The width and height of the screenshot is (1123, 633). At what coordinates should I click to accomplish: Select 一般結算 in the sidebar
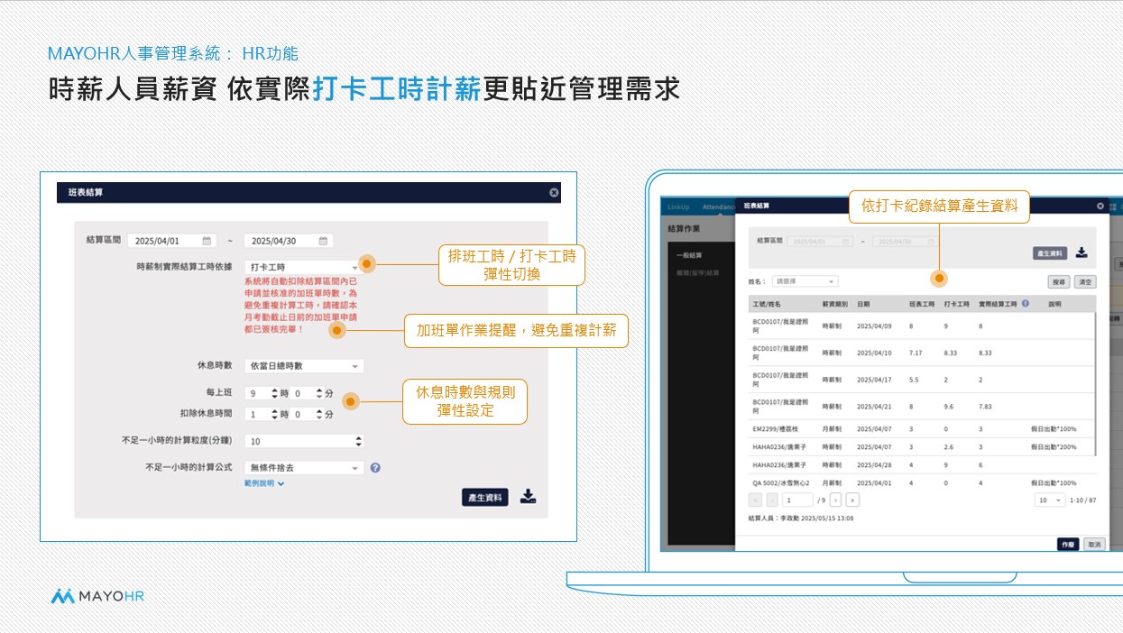pos(689,255)
